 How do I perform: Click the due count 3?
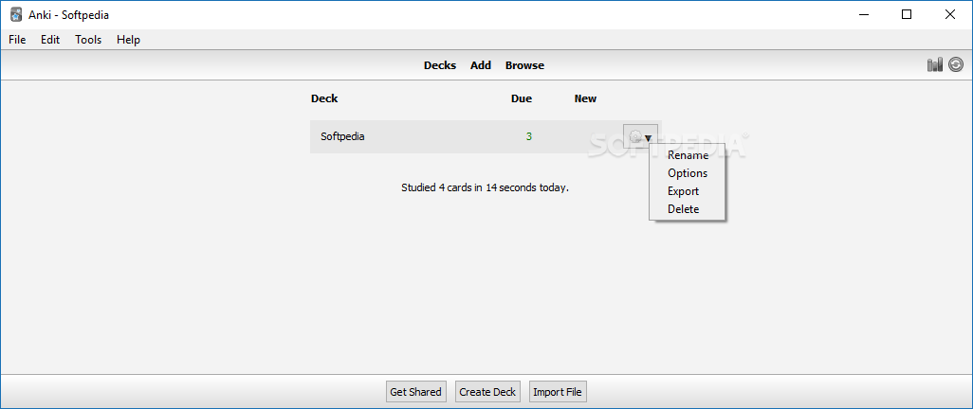tap(528, 136)
